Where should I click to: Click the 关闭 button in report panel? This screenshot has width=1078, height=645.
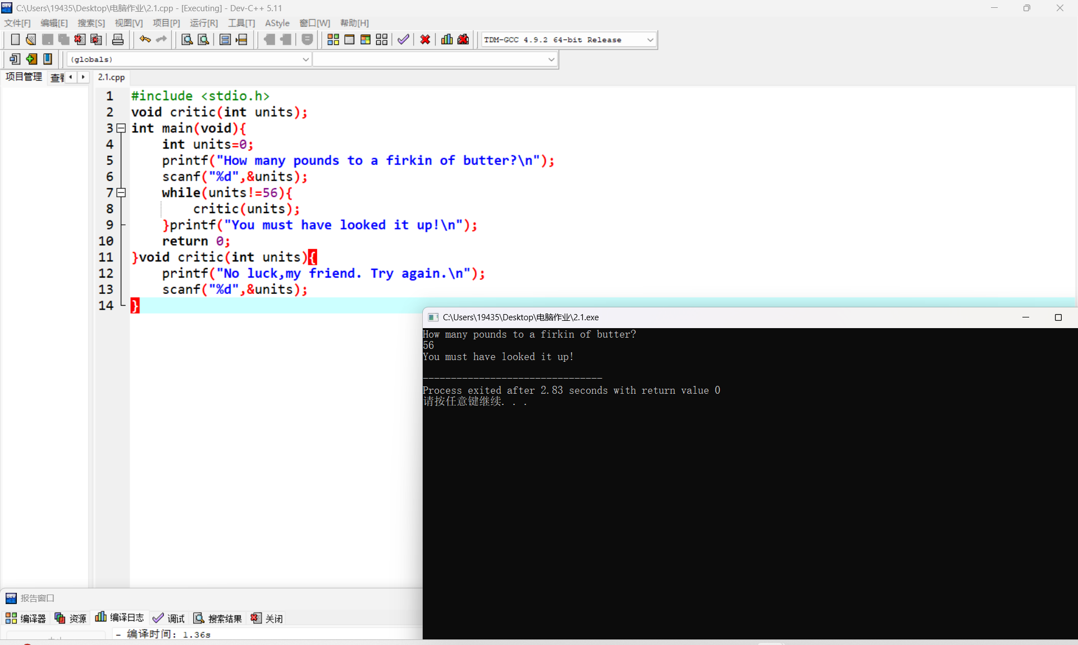pyautogui.click(x=267, y=618)
